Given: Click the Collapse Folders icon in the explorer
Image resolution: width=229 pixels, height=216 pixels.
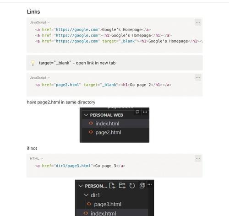Looking at the screenshot, I should click(142, 185).
